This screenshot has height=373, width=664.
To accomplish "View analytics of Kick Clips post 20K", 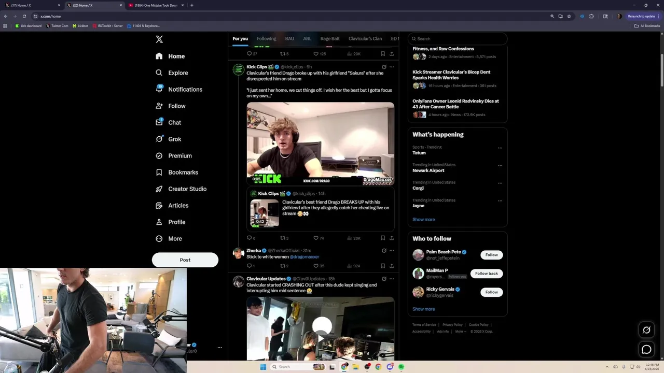I will point(353,238).
